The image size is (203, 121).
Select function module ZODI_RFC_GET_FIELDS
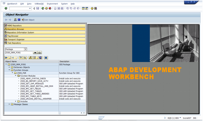pos(31,89)
